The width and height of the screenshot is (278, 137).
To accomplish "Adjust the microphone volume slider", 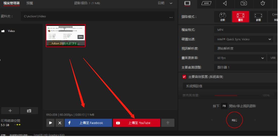I will click(x=237, y=96).
